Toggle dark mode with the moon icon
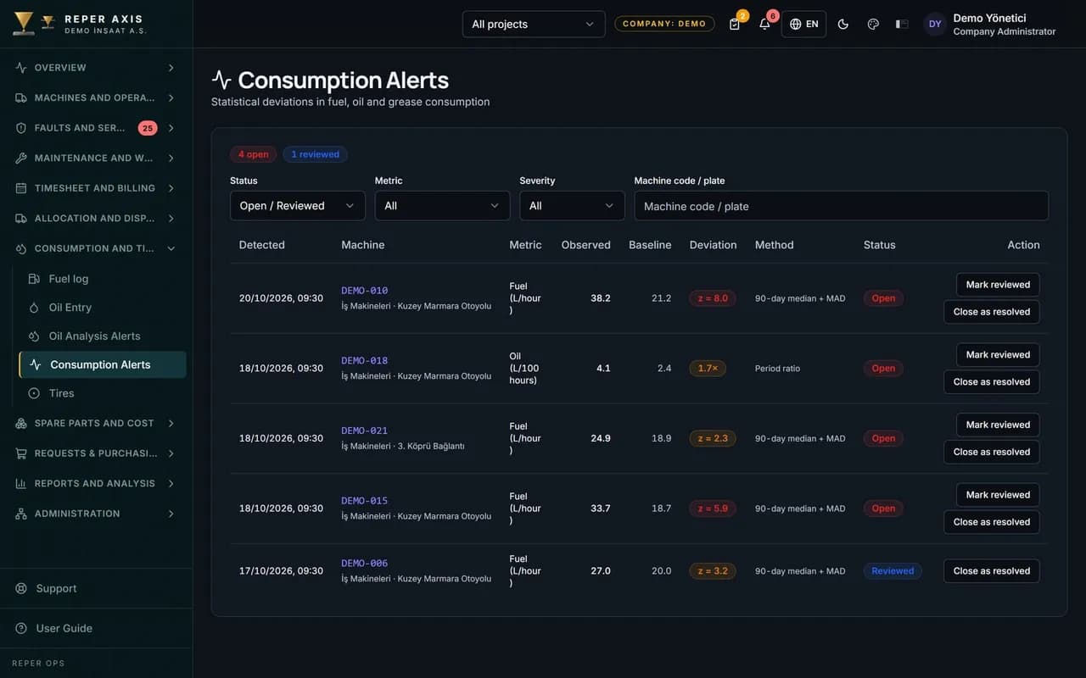The height and width of the screenshot is (678, 1086). pyautogui.click(x=843, y=24)
